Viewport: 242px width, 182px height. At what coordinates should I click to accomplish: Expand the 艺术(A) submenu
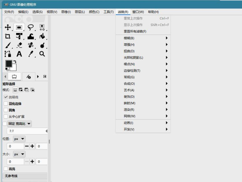[143, 90]
